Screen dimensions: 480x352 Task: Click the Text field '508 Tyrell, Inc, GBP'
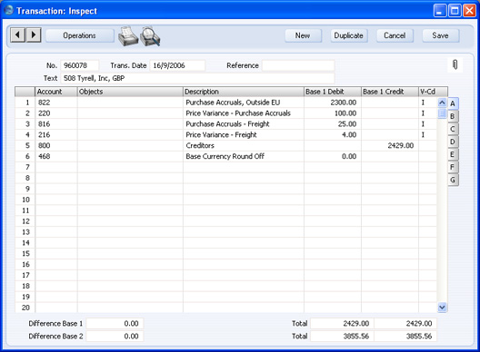click(197, 78)
